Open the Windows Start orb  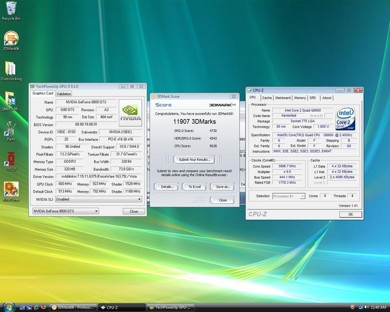pyautogui.click(x=9, y=307)
